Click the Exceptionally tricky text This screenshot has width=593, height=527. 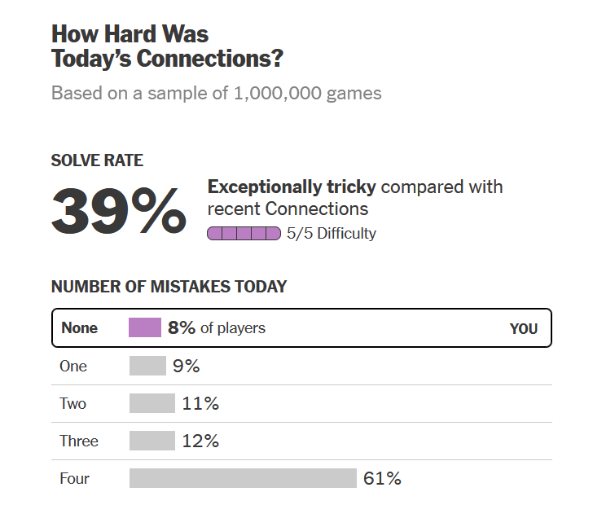tap(292, 187)
